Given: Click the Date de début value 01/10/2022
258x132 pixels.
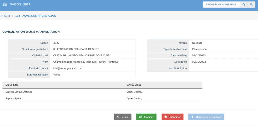Looking at the screenshot, I should pos(199,55).
